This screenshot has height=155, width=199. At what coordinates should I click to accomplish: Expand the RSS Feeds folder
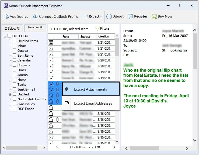(x=10, y=109)
